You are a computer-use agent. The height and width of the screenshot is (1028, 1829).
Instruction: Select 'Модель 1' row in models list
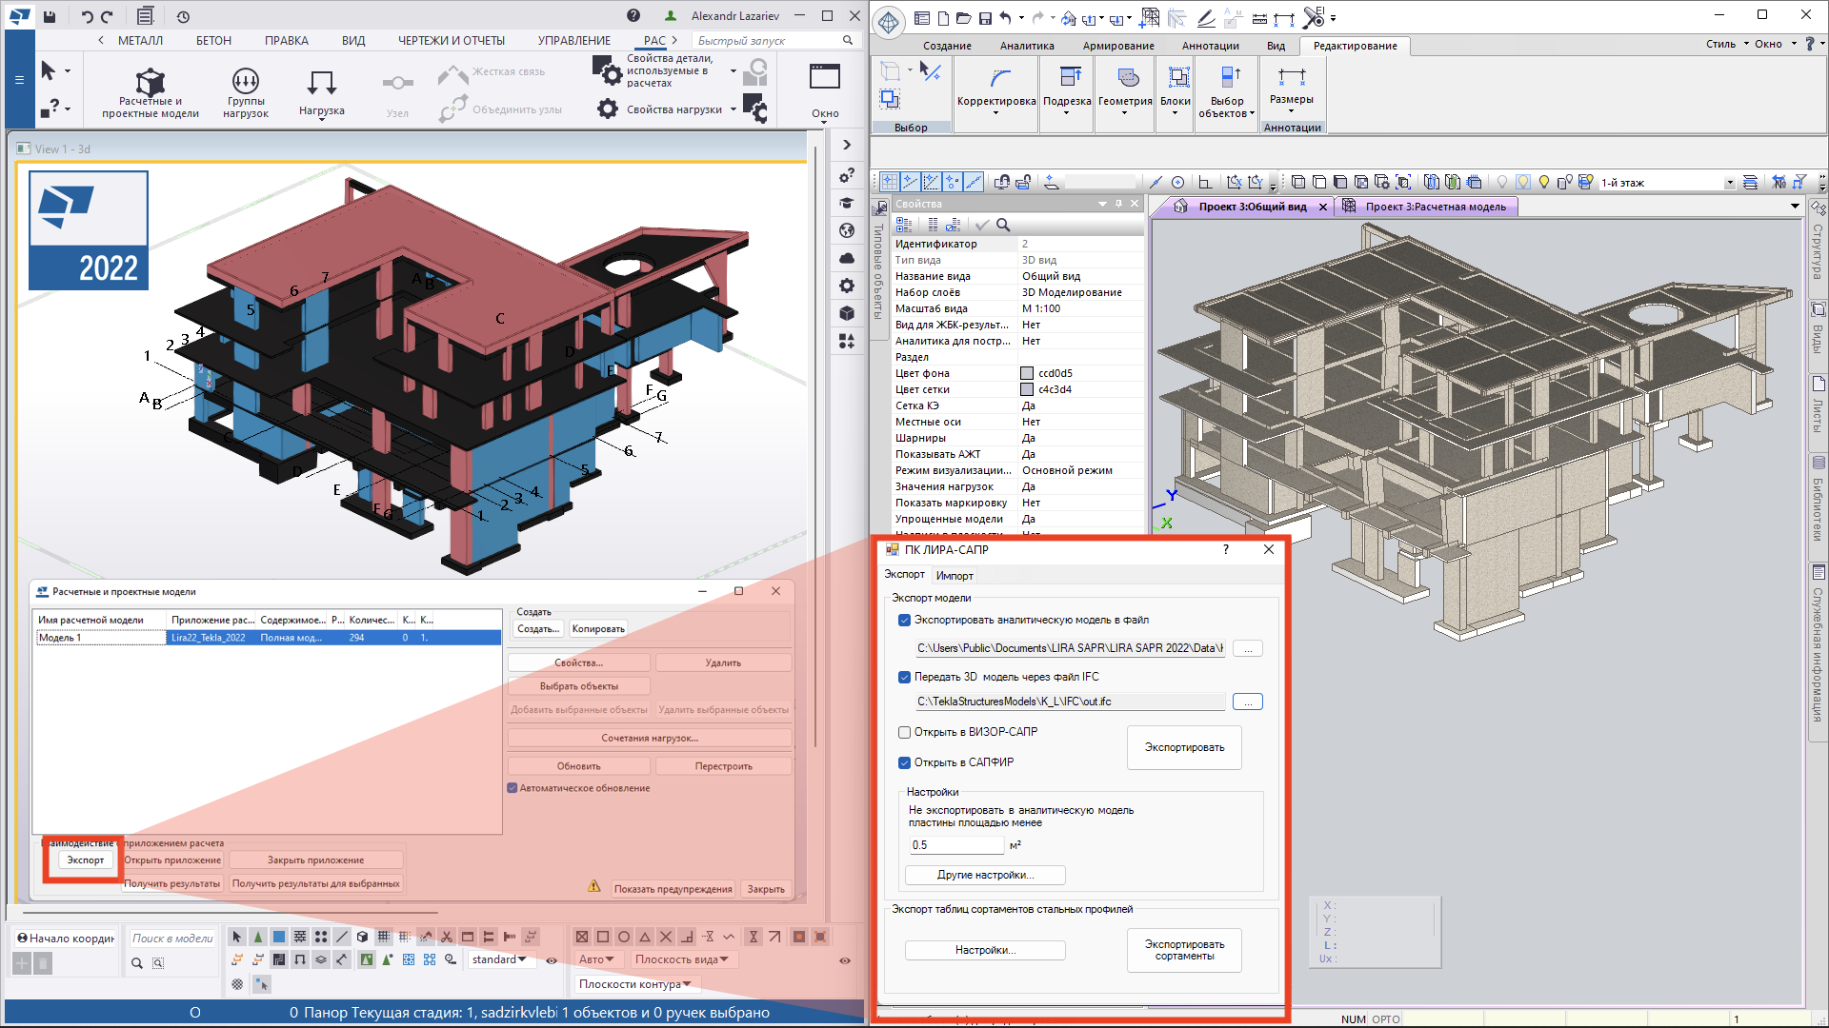click(x=268, y=638)
